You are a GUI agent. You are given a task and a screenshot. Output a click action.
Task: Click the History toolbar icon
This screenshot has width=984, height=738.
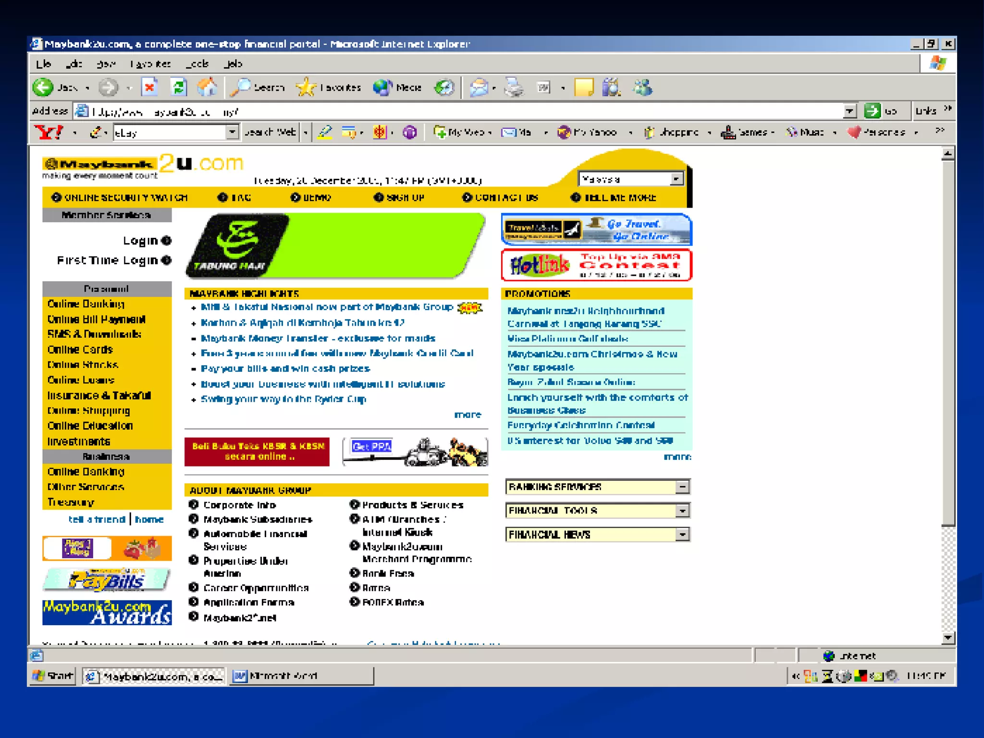point(444,87)
